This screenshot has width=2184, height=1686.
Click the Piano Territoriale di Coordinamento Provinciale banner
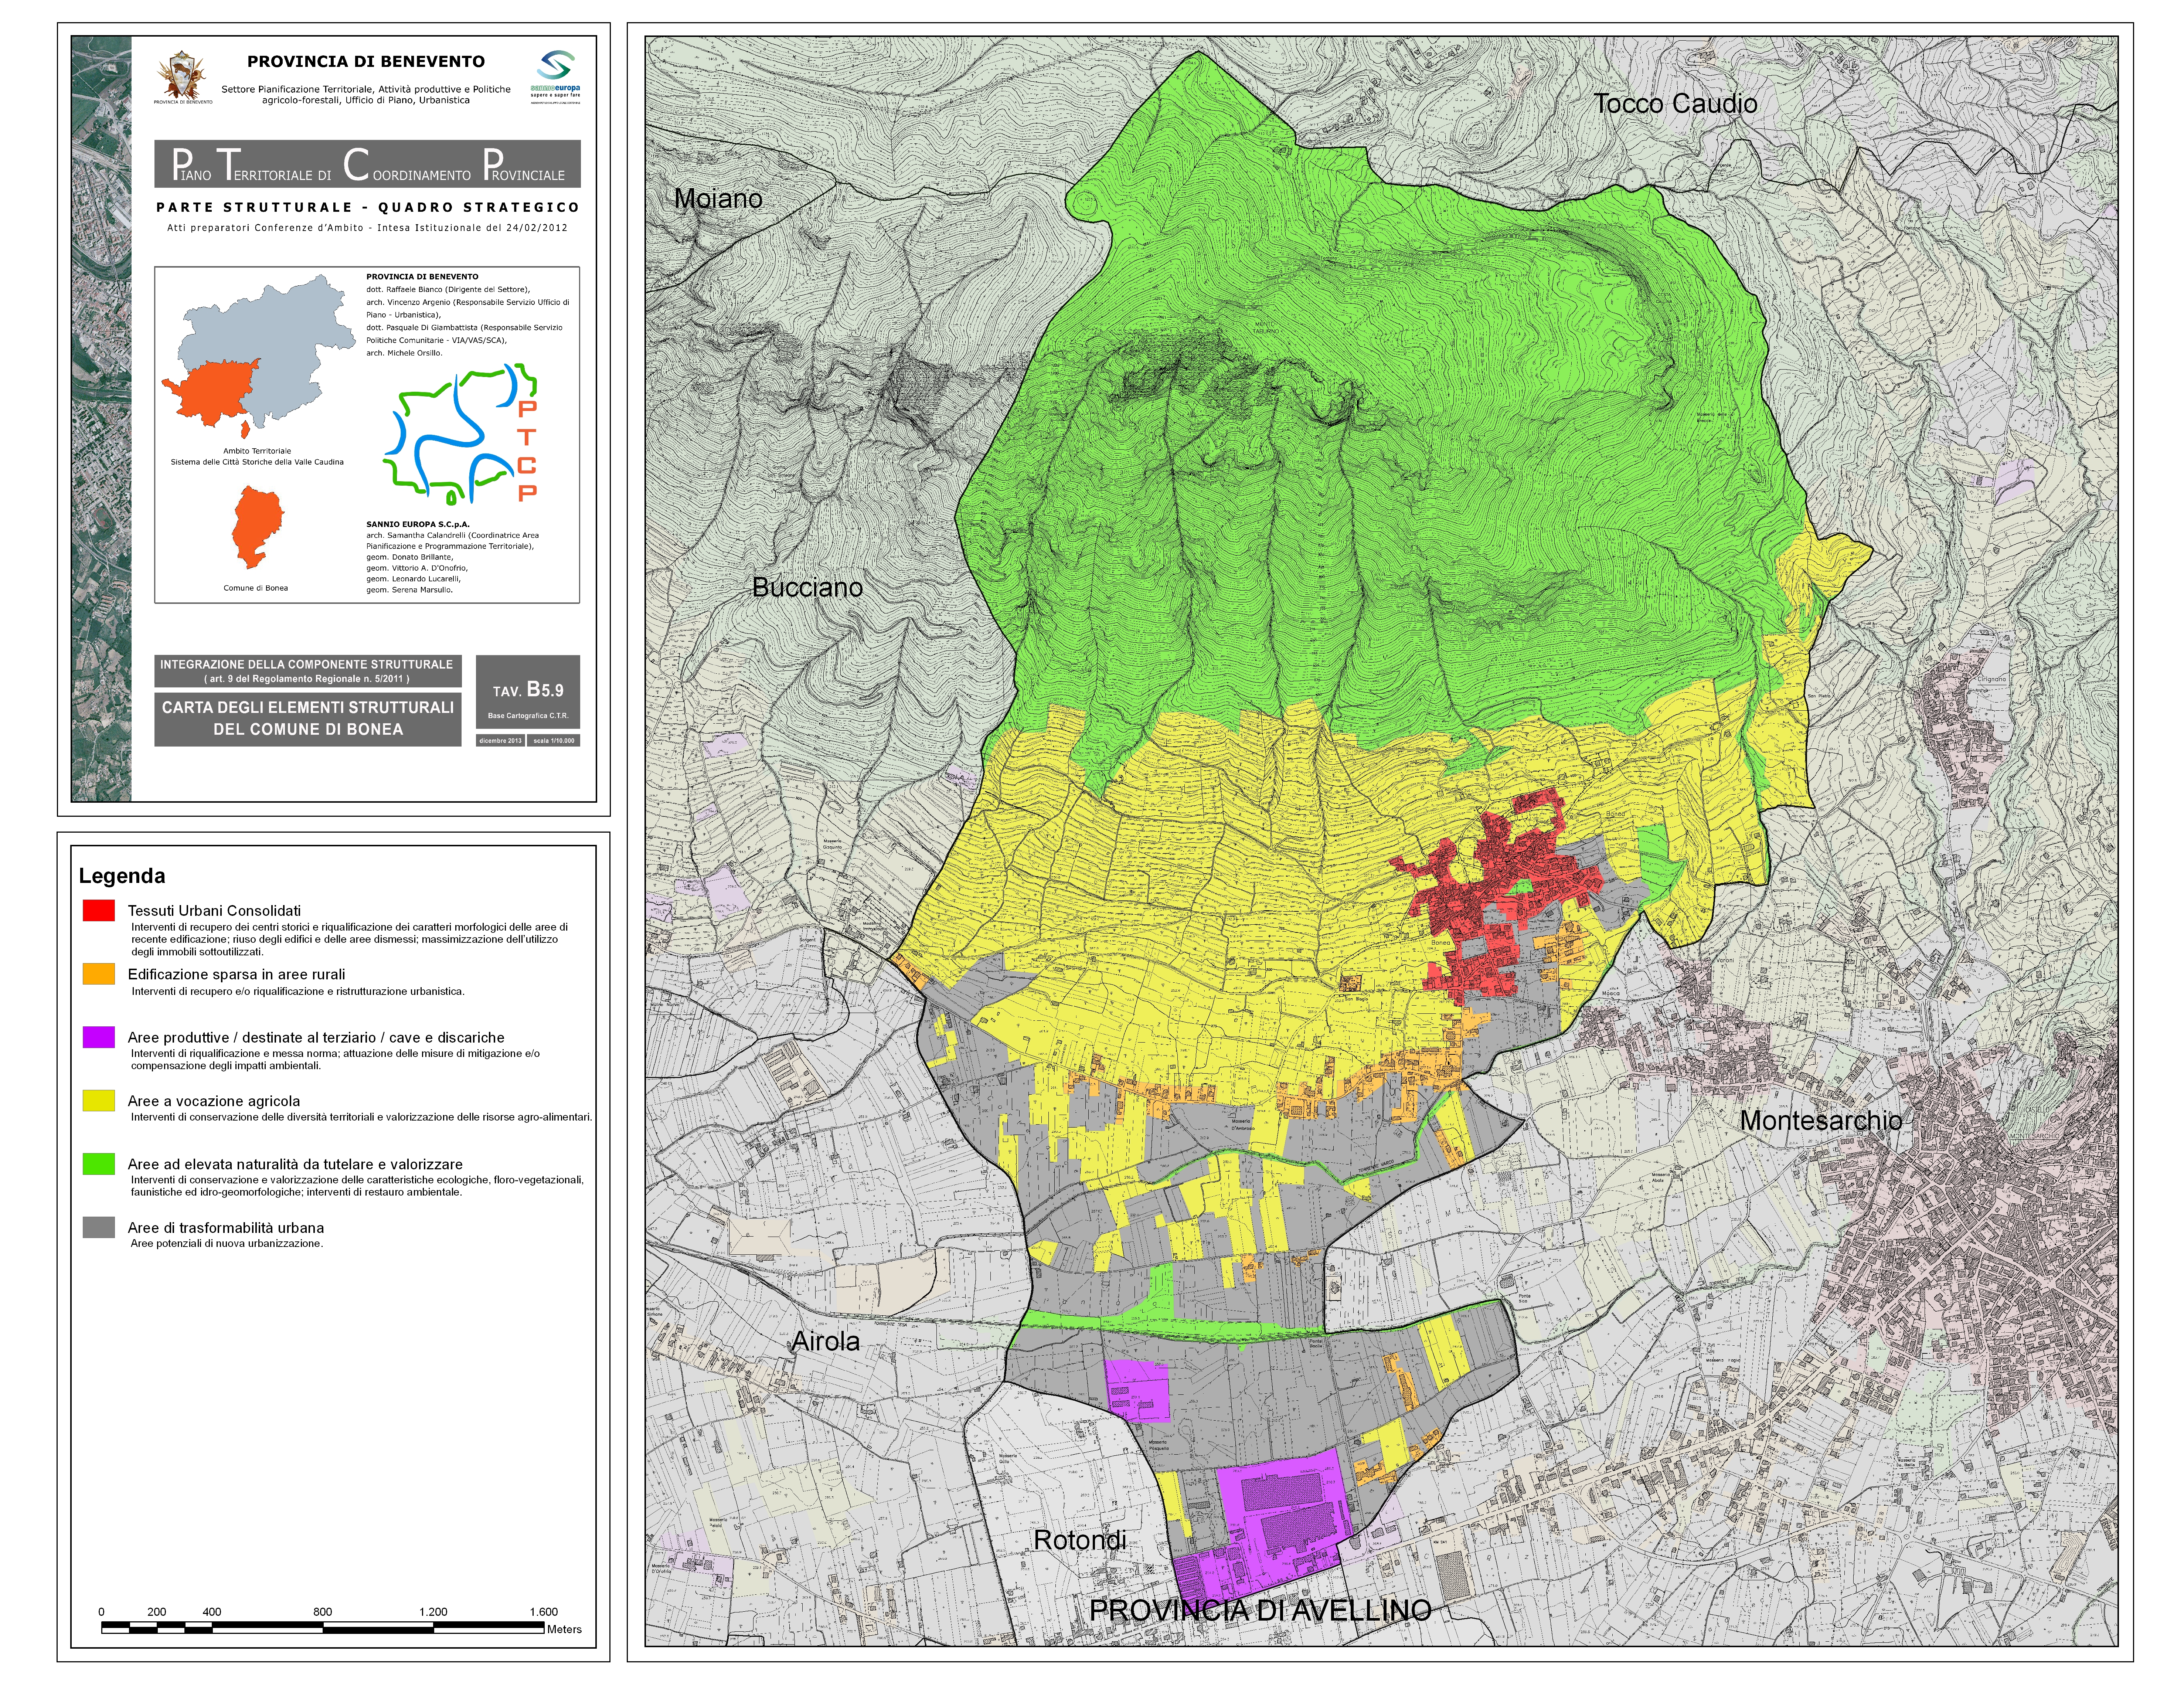[367, 164]
